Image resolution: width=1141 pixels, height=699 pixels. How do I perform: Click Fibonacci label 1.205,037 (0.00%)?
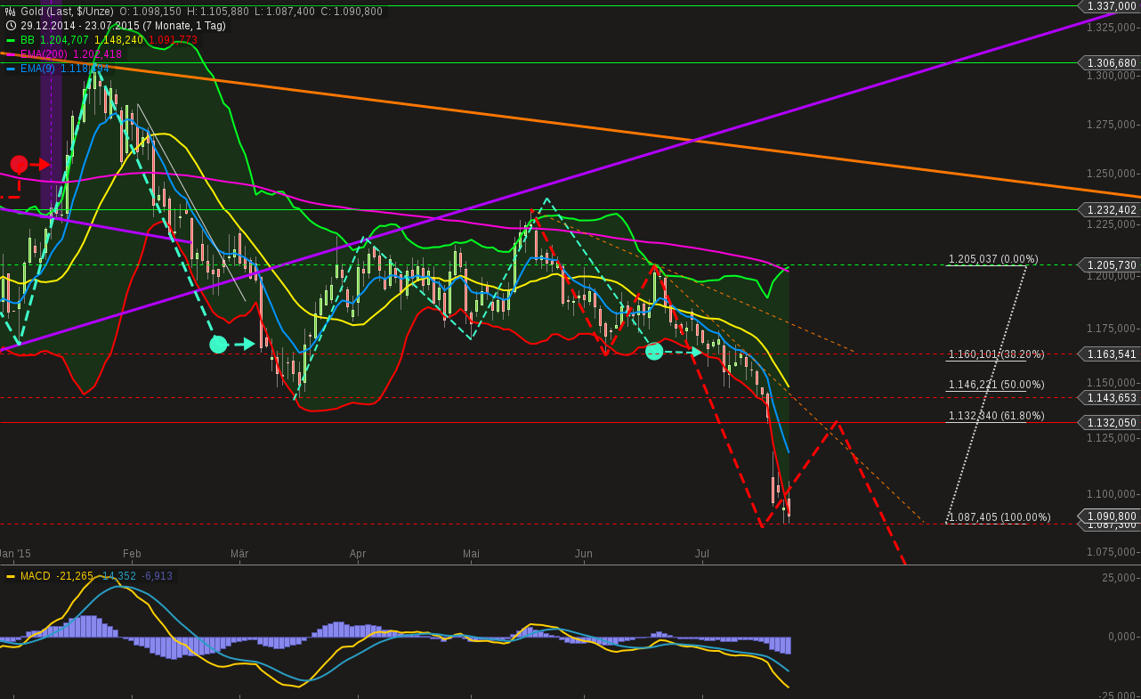993,259
